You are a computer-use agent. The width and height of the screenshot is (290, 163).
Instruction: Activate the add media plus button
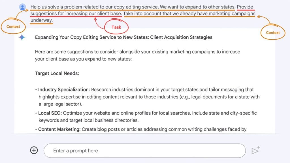point(34,150)
